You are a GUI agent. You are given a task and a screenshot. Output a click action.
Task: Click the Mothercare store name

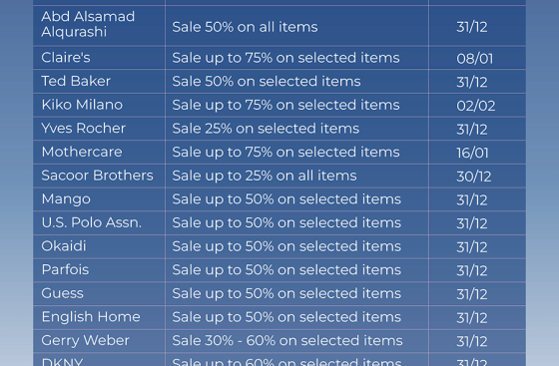click(82, 152)
